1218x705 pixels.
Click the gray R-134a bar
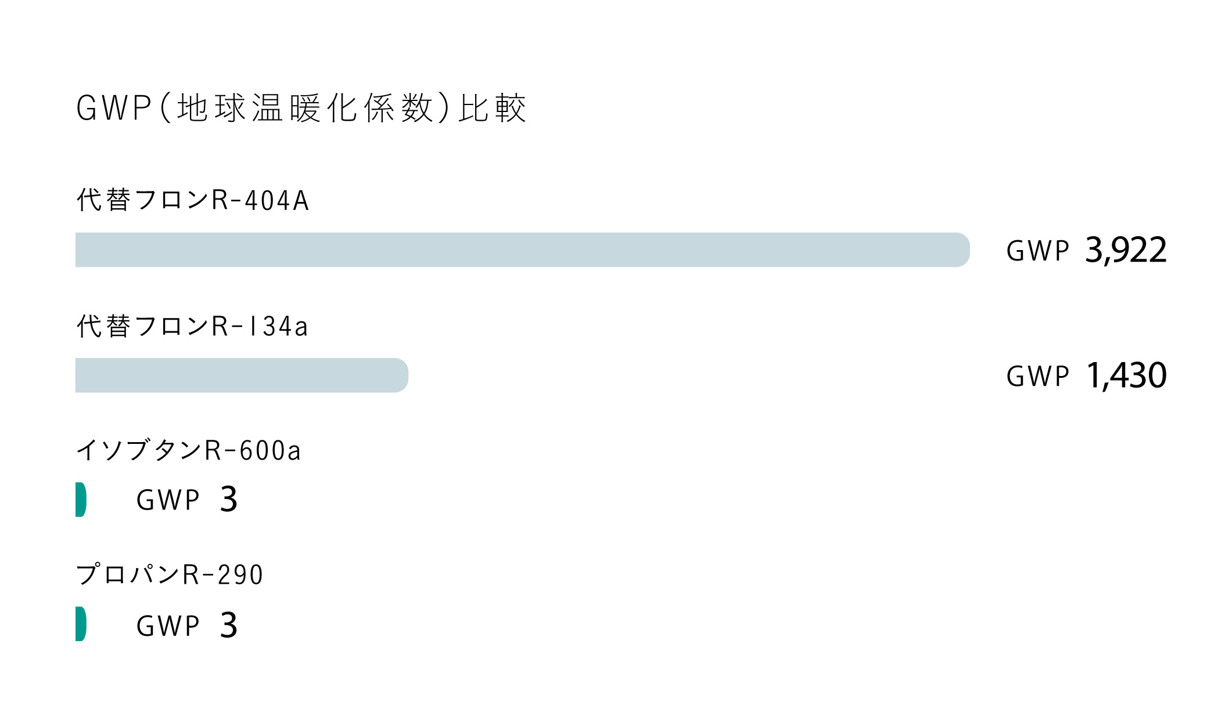coord(241,375)
